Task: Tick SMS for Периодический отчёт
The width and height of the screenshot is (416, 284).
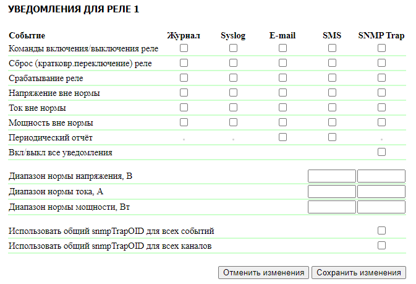Action: tap(332, 137)
